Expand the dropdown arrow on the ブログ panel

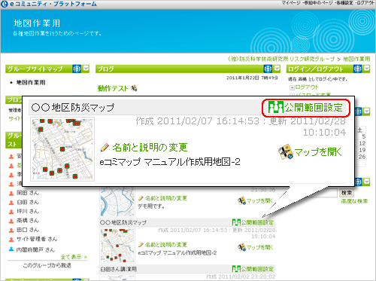[277, 69]
